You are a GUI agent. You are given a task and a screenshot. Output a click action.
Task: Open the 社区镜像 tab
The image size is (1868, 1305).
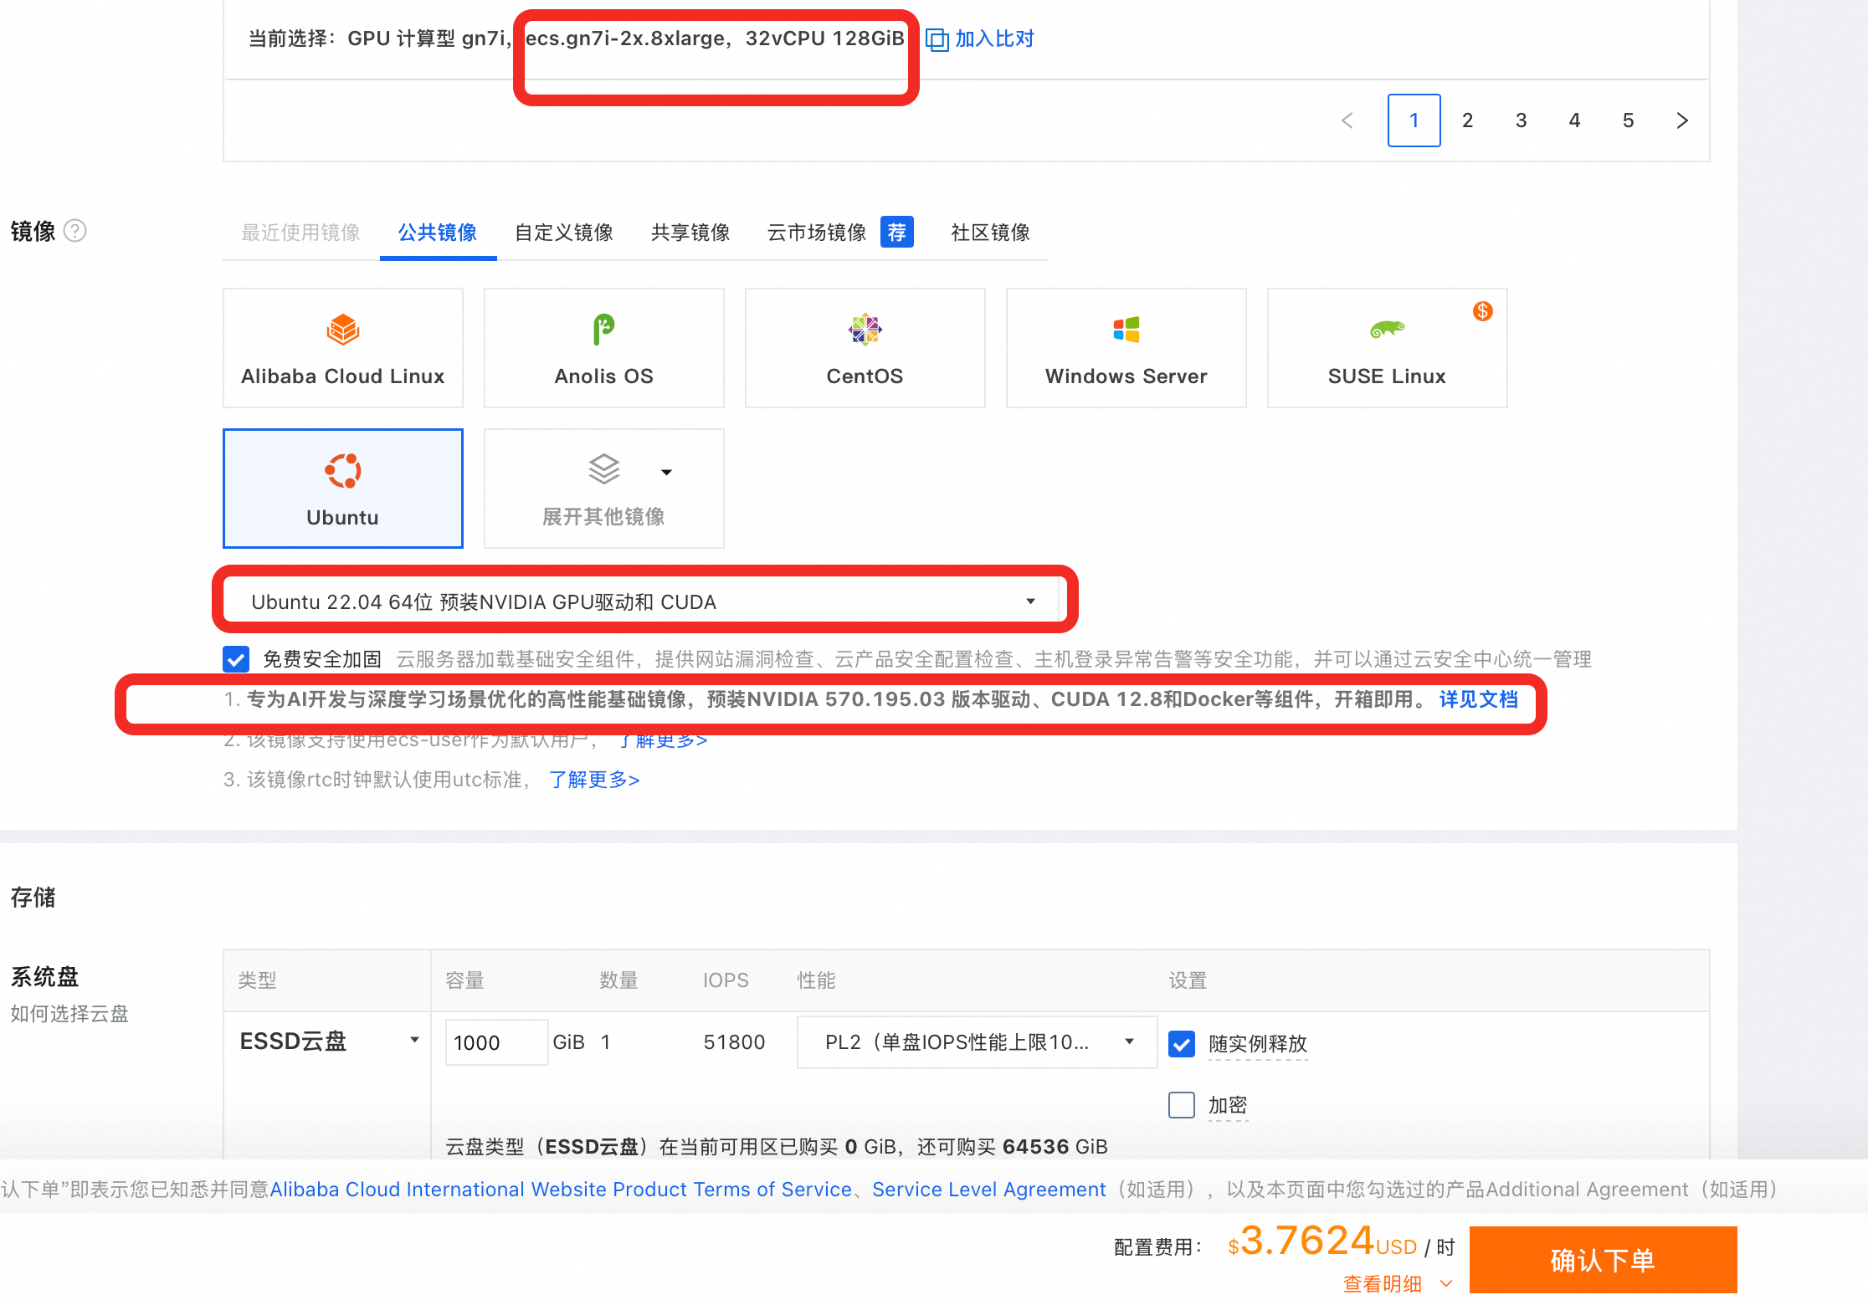[990, 233]
